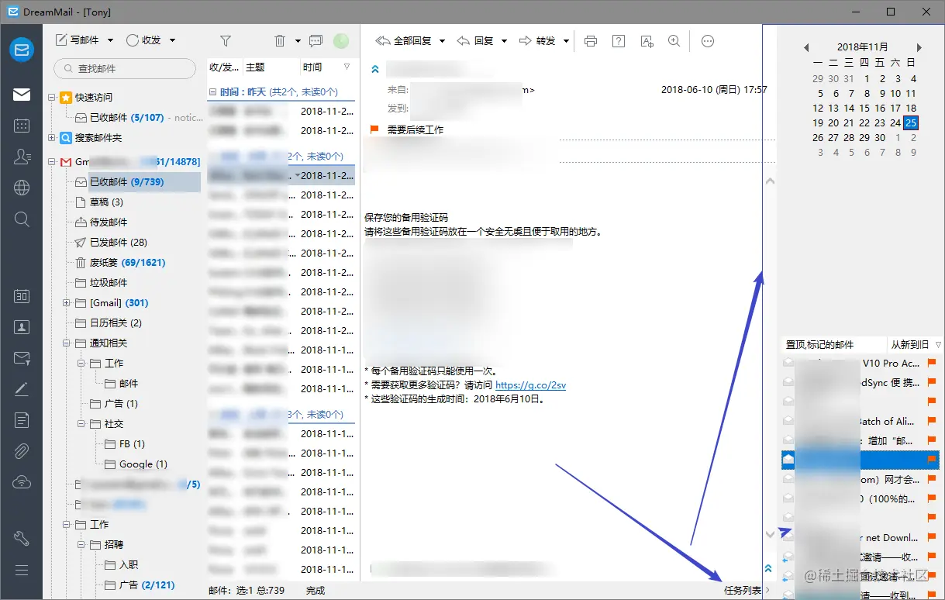Sort by the 收/发 column header

[x=225, y=67]
